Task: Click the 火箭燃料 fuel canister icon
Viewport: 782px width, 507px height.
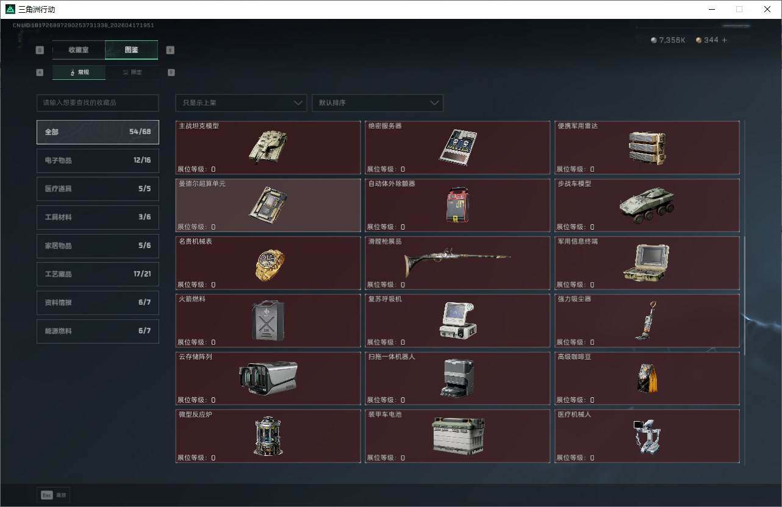Action: point(268,321)
